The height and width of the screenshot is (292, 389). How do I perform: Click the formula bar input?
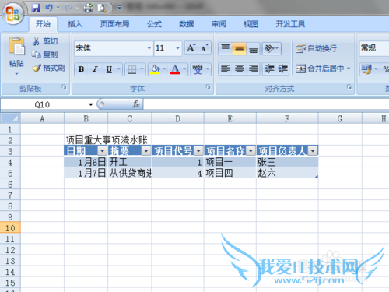[266, 104]
